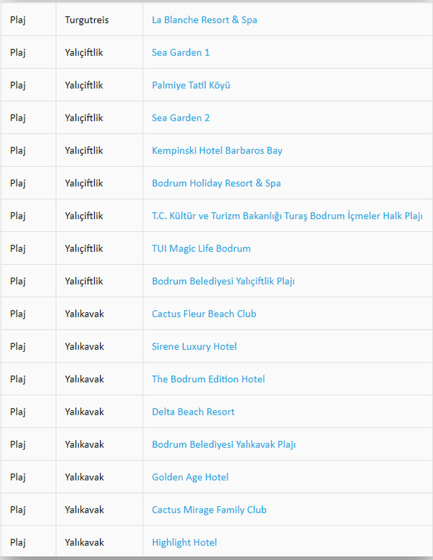Screen dimensions: 433x560
Task: Click the Sea Garden 1 link
Action: tap(180, 52)
